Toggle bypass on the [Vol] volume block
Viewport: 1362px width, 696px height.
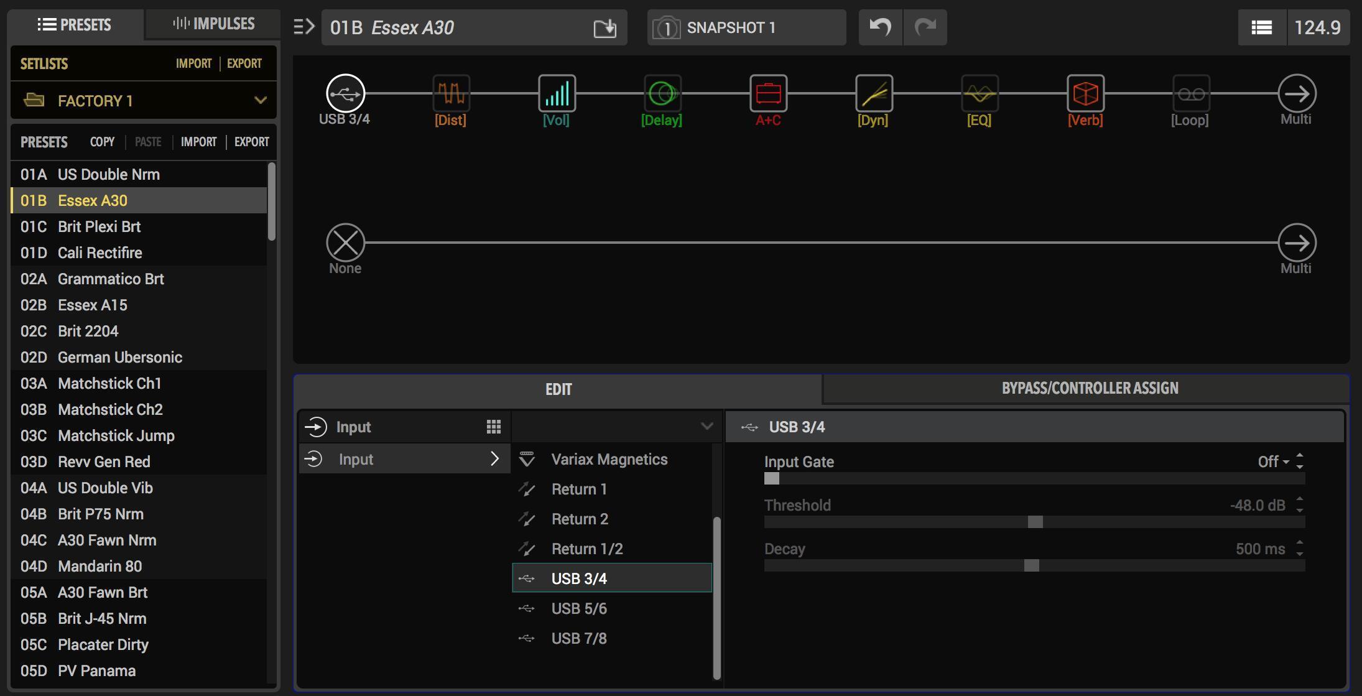tap(555, 94)
